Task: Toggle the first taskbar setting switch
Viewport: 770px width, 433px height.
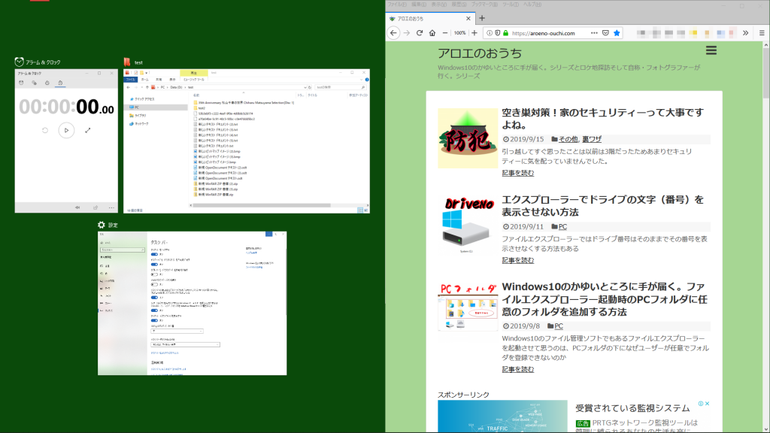Action: click(x=155, y=255)
